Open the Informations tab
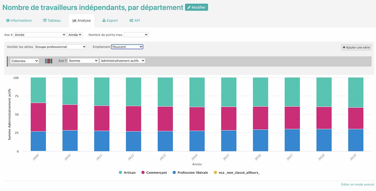 tap(19, 21)
